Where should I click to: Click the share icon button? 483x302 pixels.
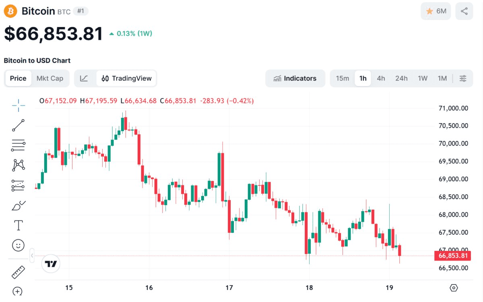(x=464, y=11)
